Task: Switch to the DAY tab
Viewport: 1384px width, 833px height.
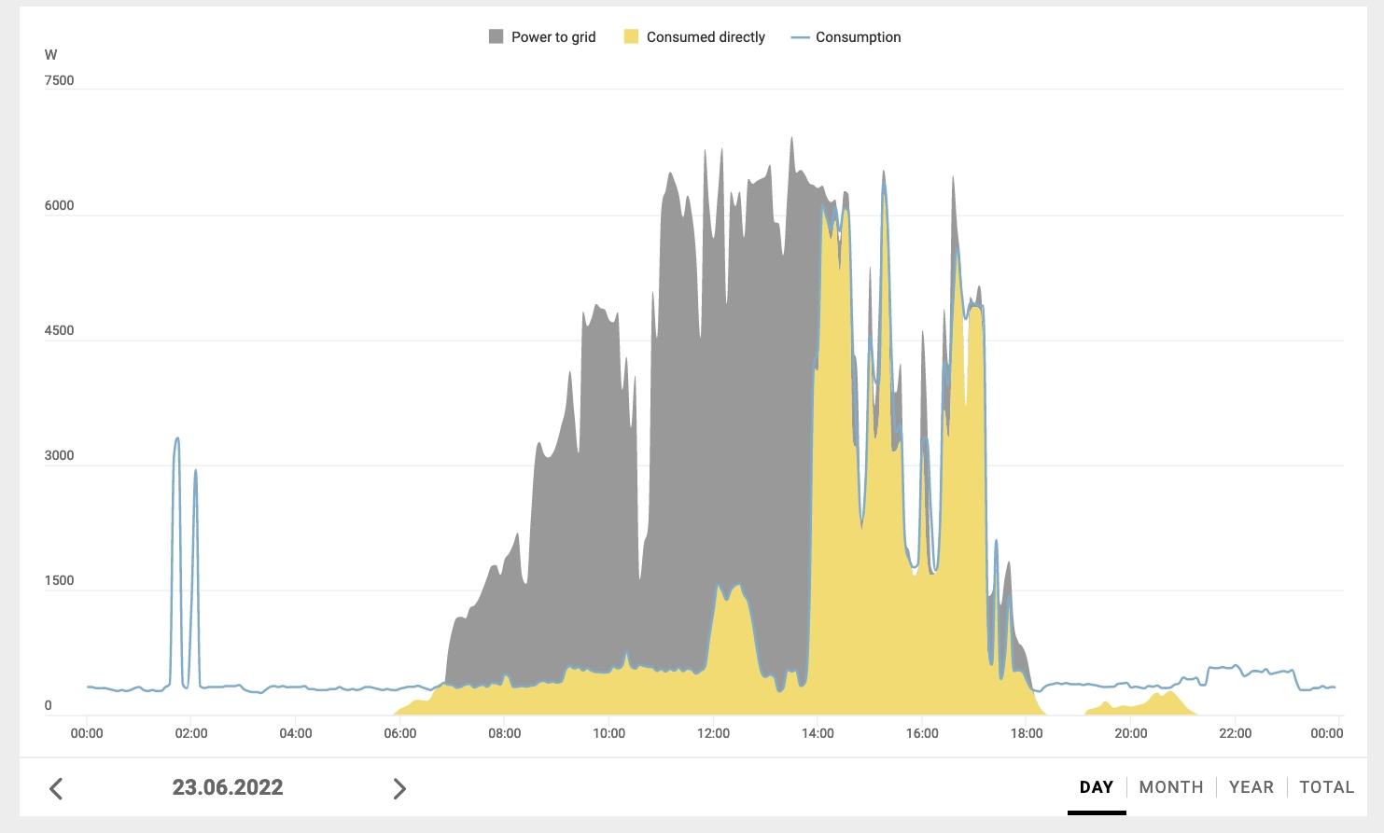Action: click(x=1097, y=787)
